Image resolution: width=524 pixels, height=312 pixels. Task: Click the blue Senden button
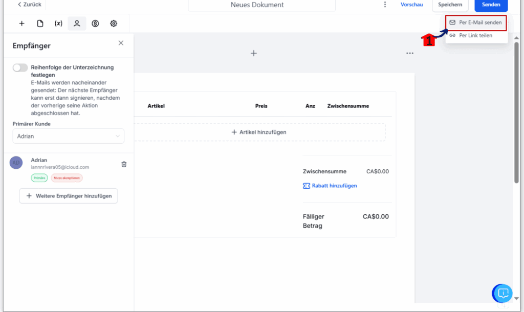coord(491,5)
